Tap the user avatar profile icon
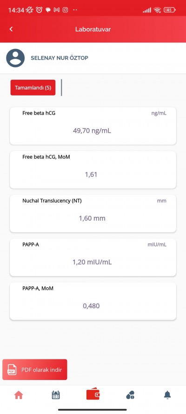186x414 pixels. pyautogui.click(x=15, y=58)
